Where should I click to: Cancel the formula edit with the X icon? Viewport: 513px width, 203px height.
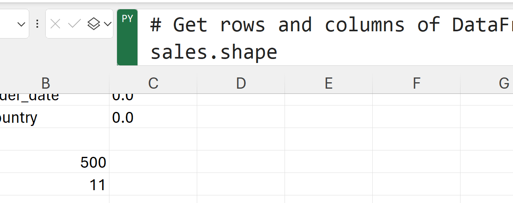click(x=55, y=24)
